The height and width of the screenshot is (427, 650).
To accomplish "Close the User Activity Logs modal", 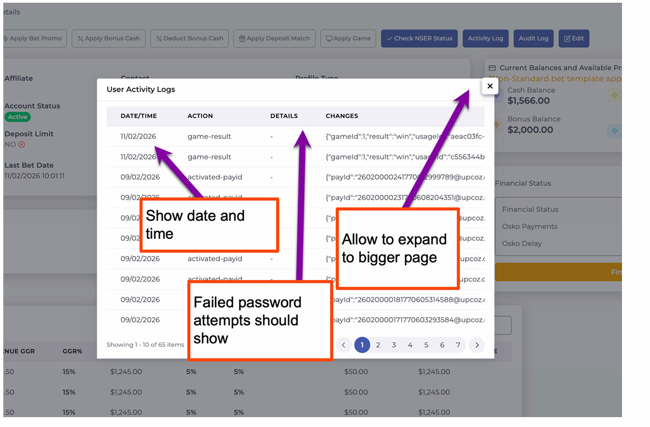I will pyautogui.click(x=490, y=86).
